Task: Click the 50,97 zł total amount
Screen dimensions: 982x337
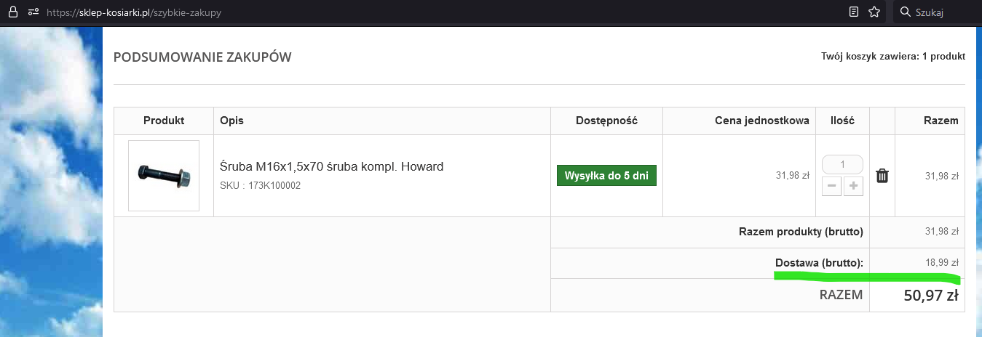Action: (x=930, y=295)
